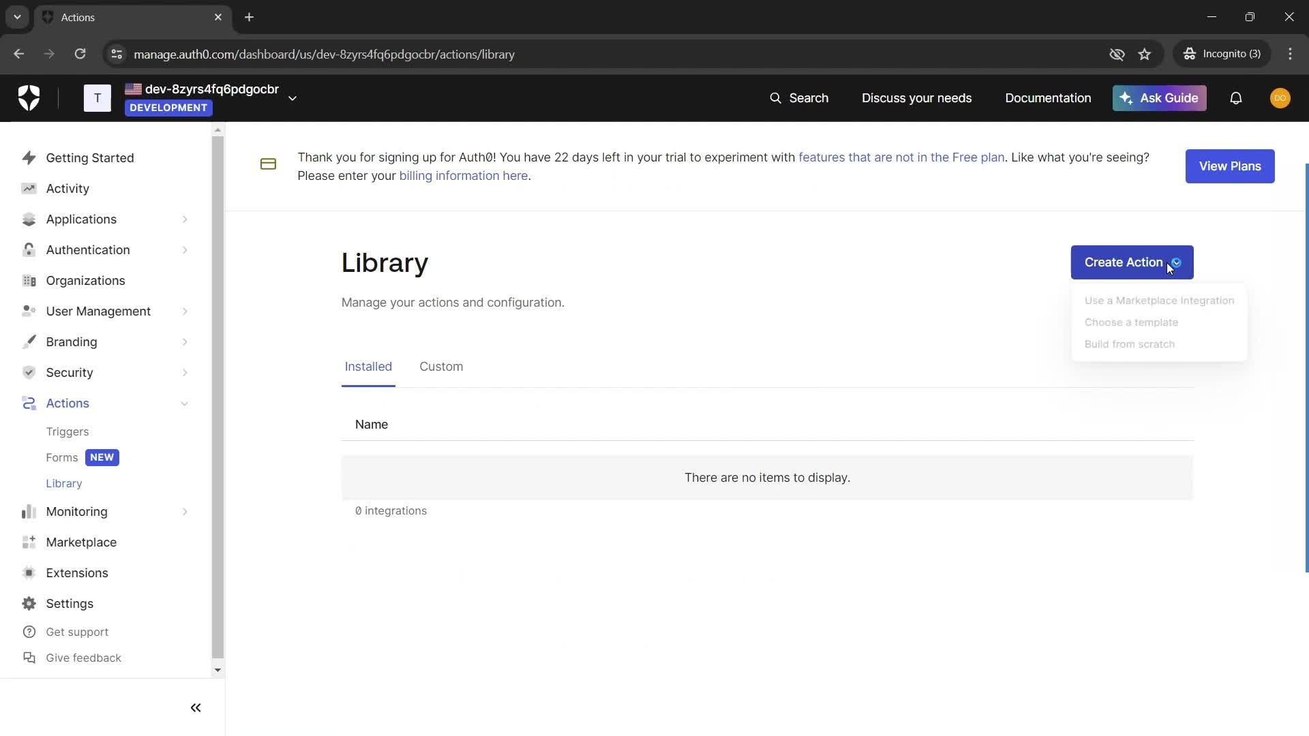Image resolution: width=1309 pixels, height=736 pixels.
Task: Expand the User Management chevron
Action: click(185, 311)
